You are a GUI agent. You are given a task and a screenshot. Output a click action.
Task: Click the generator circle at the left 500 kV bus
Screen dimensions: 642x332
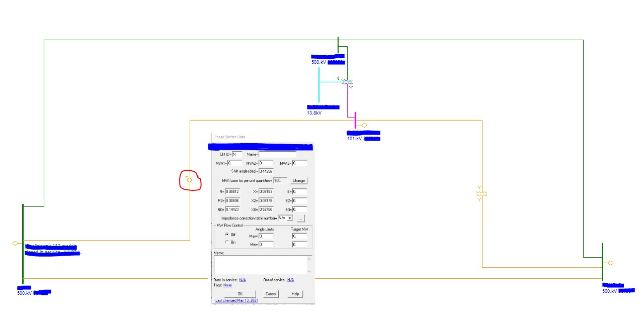tap(15, 243)
